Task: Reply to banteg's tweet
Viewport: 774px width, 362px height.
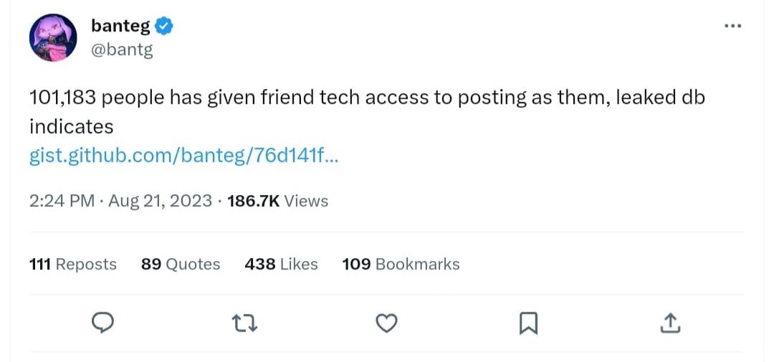Action: coord(104,323)
